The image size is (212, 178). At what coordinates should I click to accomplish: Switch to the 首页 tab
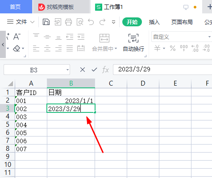(x=16, y=7)
